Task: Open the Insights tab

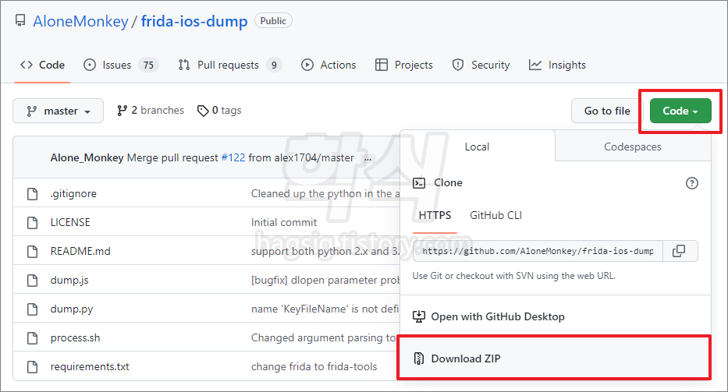Action: pyautogui.click(x=557, y=65)
